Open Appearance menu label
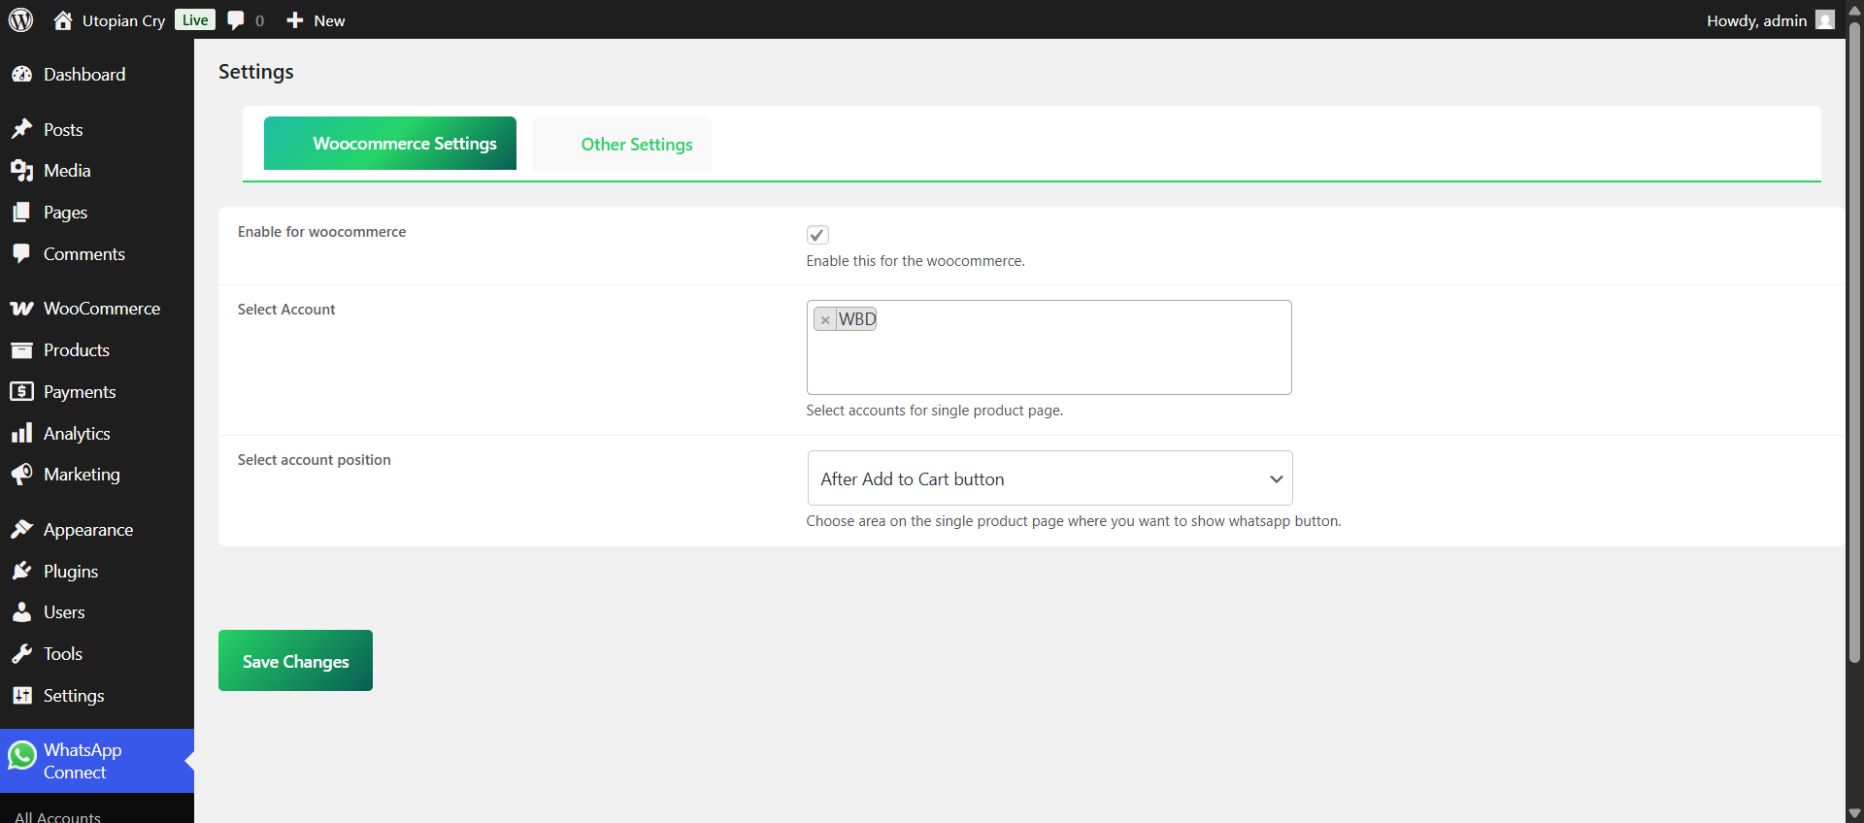The image size is (1864, 823). coord(88,530)
